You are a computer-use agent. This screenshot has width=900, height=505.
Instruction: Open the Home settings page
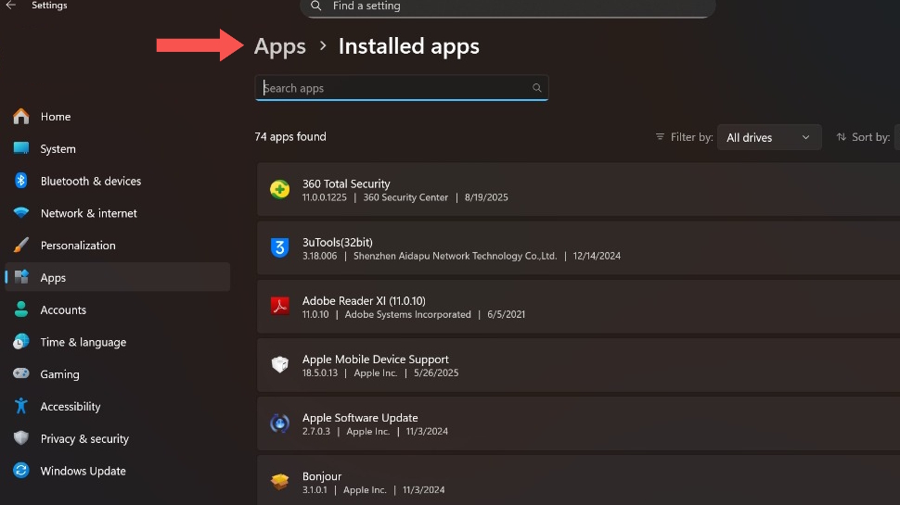pyautogui.click(x=117, y=117)
